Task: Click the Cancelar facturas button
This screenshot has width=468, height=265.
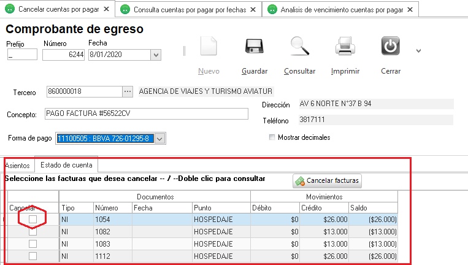Action: pos(327,181)
